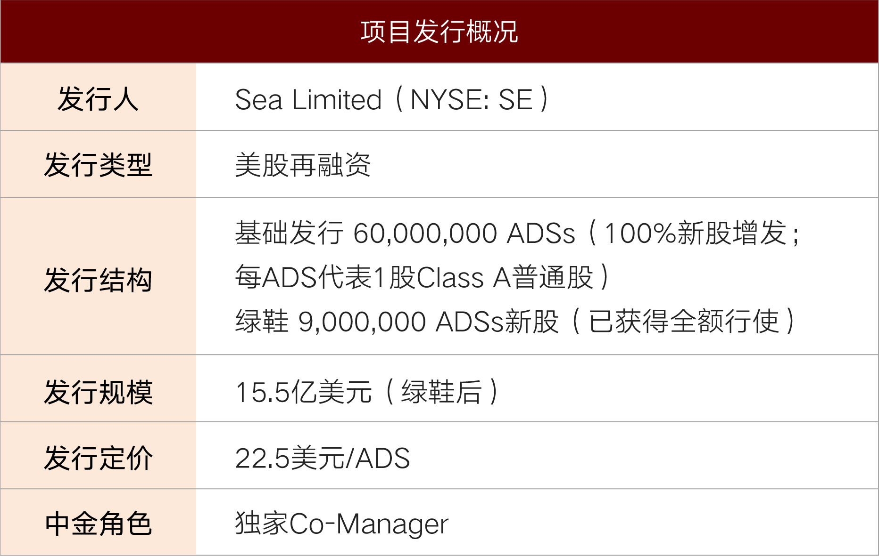879x556 pixels.
Task: Click the Sea Limited issuer name
Action: coord(308,100)
